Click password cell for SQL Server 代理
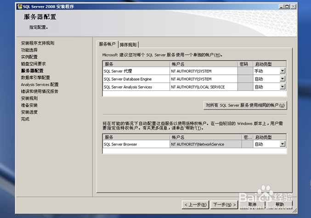 coord(245,71)
